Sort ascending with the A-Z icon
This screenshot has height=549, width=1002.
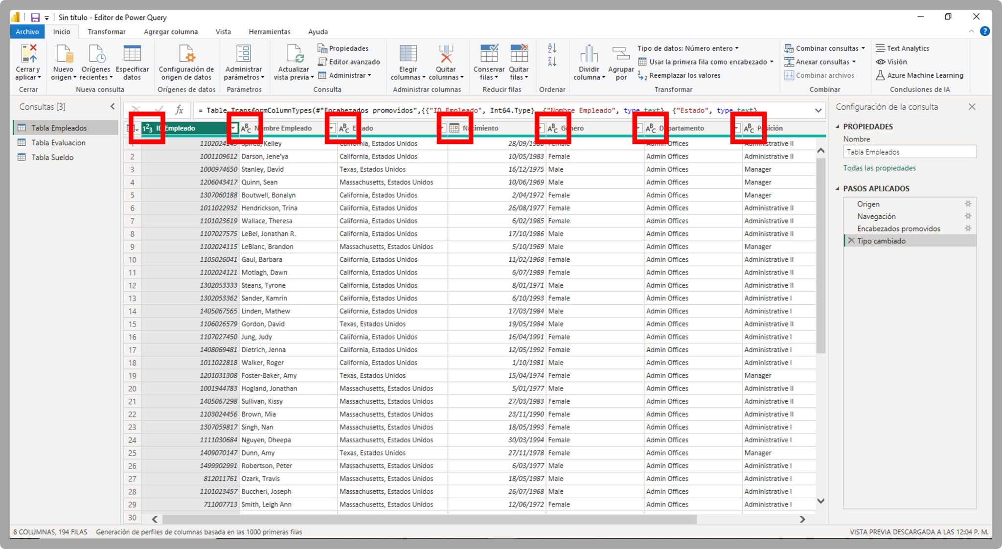tap(552, 48)
